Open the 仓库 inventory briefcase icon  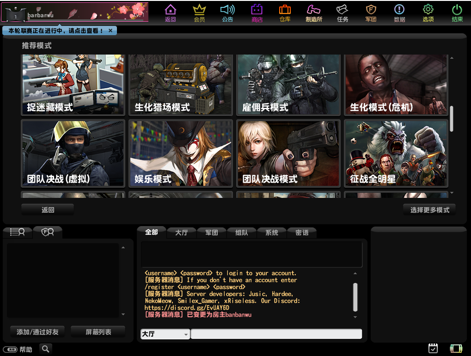pos(285,13)
